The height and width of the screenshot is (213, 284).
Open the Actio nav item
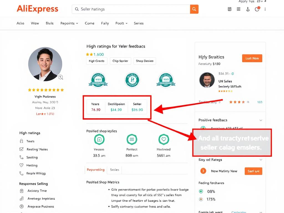(20, 23)
